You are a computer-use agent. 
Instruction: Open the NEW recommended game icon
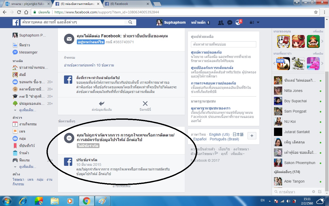284,64
